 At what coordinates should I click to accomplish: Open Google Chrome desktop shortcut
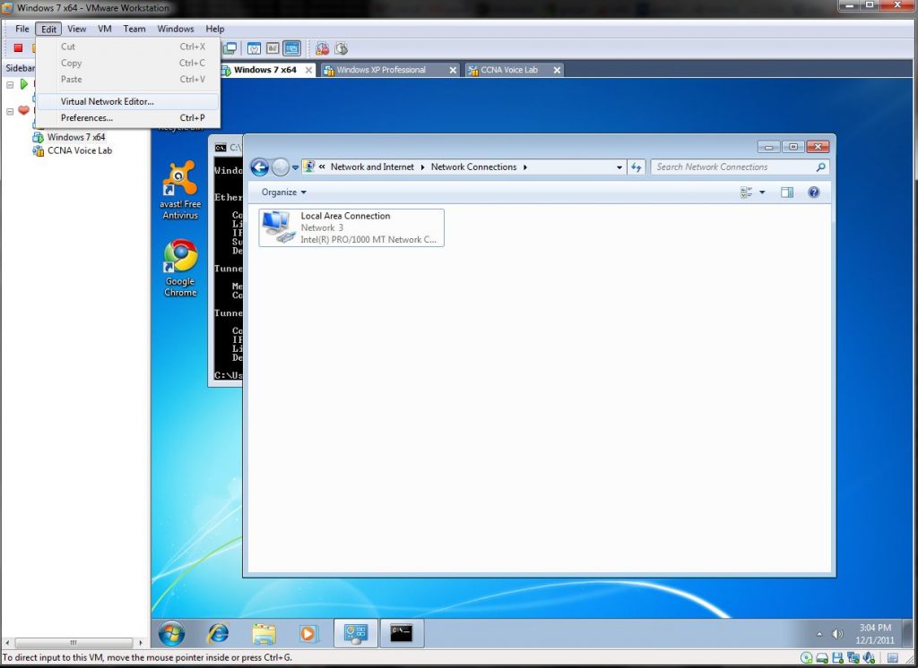click(x=180, y=268)
